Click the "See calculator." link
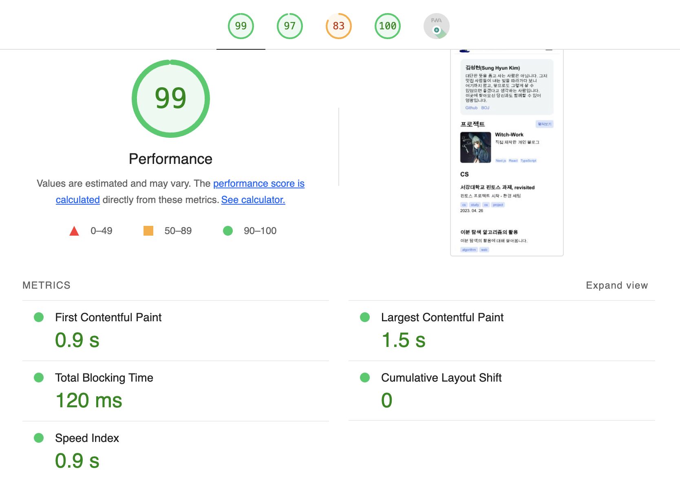This screenshot has width=680, height=477. [253, 200]
